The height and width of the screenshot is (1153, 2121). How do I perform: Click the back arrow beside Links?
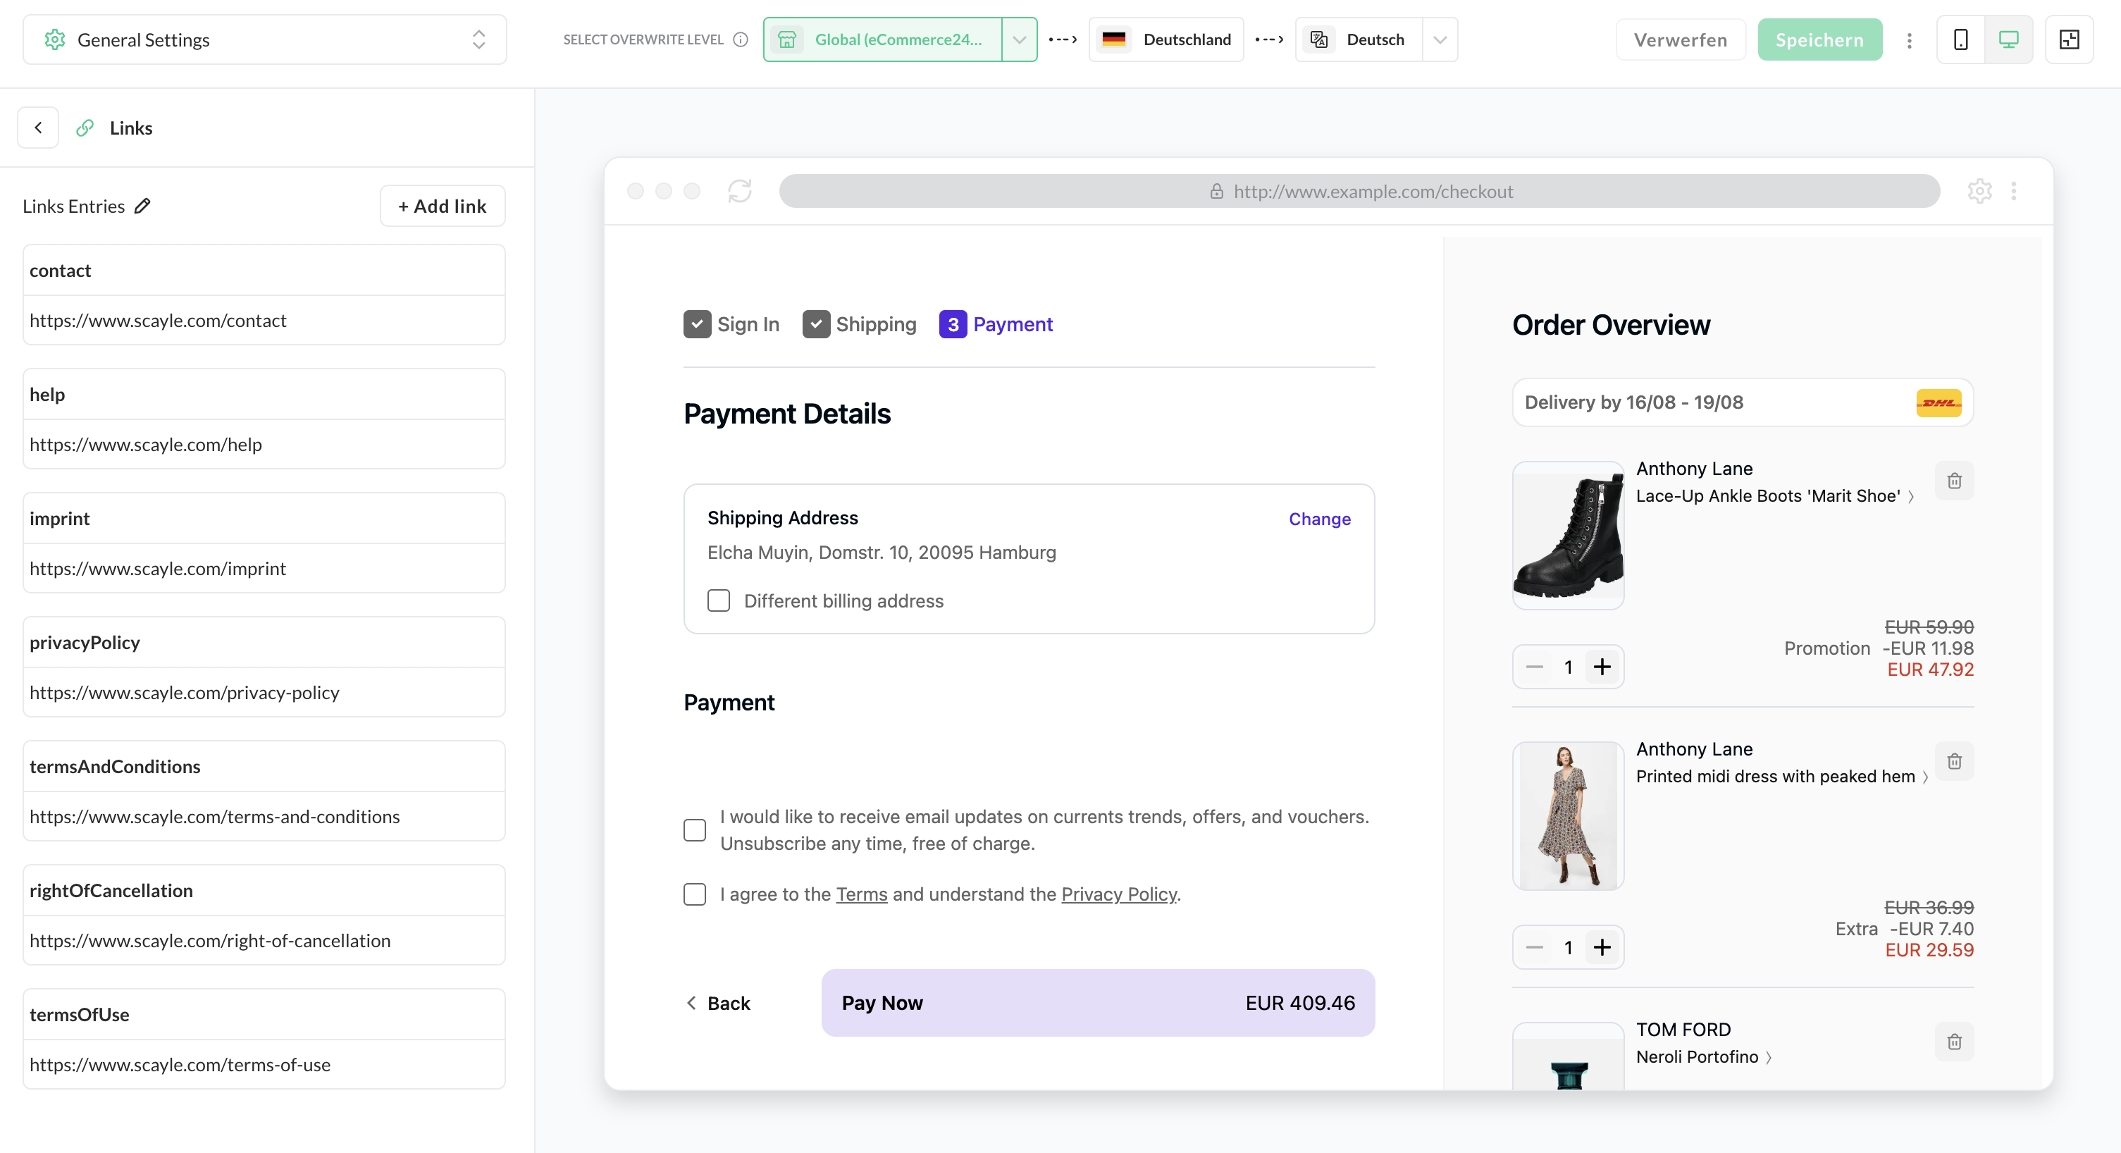tap(38, 128)
